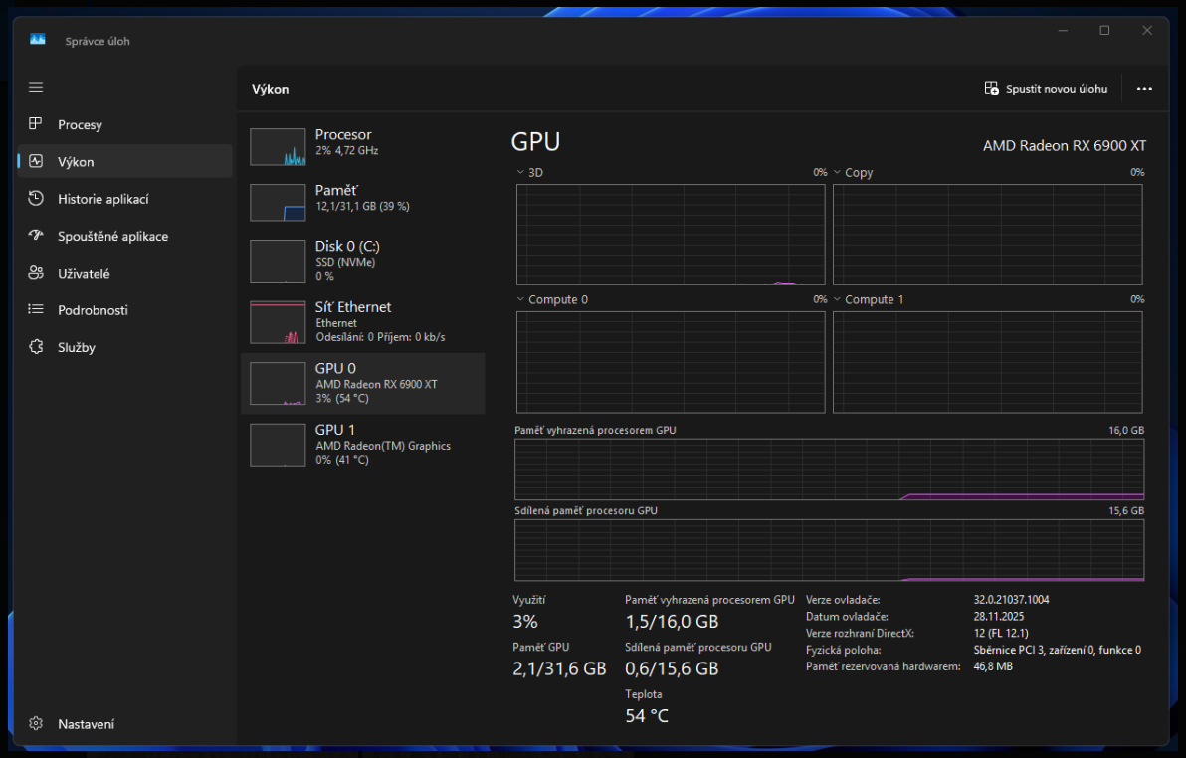Expand the Compute 0 graph dropdown
The height and width of the screenshot is (758, 1186).
click(520, 299)
